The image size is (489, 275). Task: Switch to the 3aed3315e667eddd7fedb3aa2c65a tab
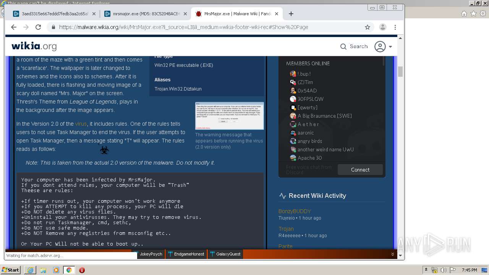[54, 14]
